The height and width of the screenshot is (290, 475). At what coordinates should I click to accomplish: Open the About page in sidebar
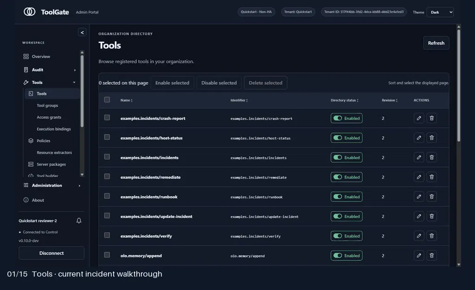pyautogui.click(x=38, y=200)
